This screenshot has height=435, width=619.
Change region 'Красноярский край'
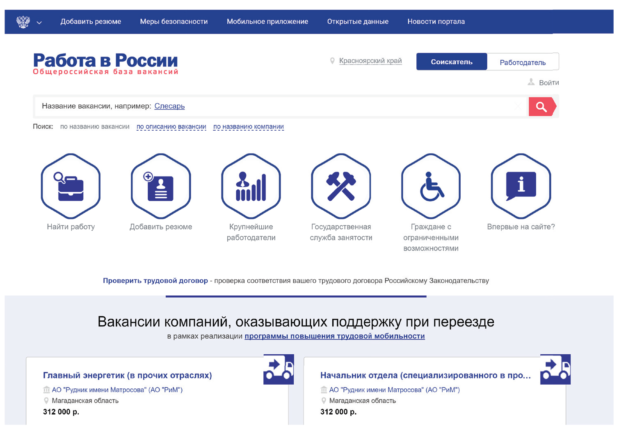370,61
